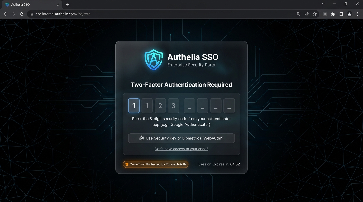Click the fingerprint icon on WebAuthn button
The width and height of the screenshot is (363, 202).
(x=141, y=138)
